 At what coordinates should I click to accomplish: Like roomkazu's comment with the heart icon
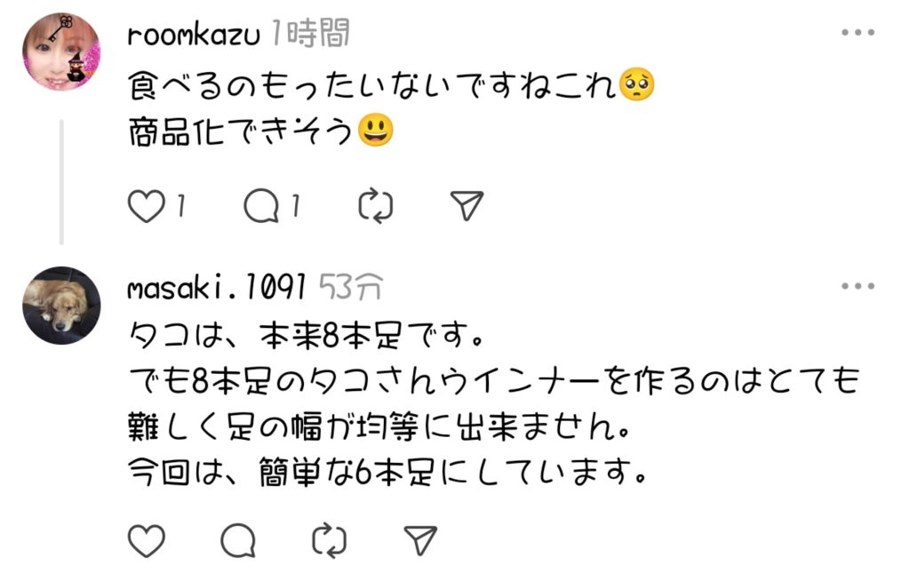(x=147, y=207)
